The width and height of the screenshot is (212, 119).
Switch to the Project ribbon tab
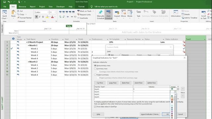click(42, 7)
